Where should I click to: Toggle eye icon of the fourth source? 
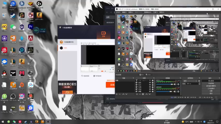pyautogui.click(x=150, y=87)
